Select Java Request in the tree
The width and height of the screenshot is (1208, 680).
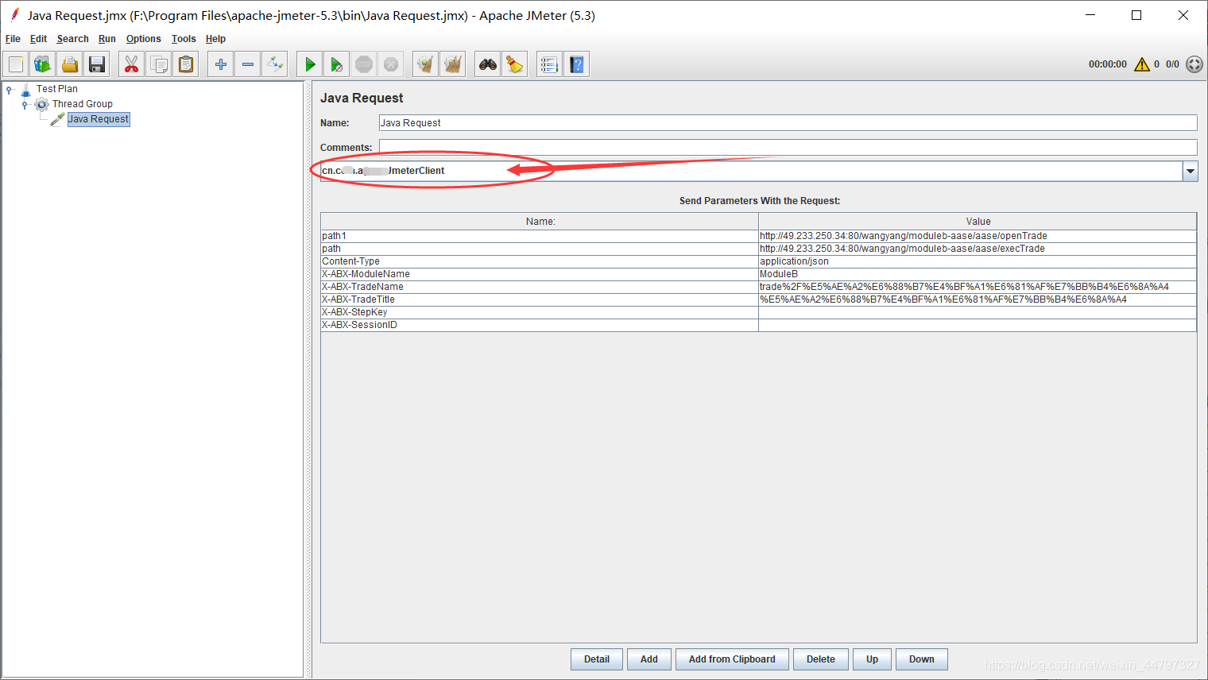coord(99,119)
